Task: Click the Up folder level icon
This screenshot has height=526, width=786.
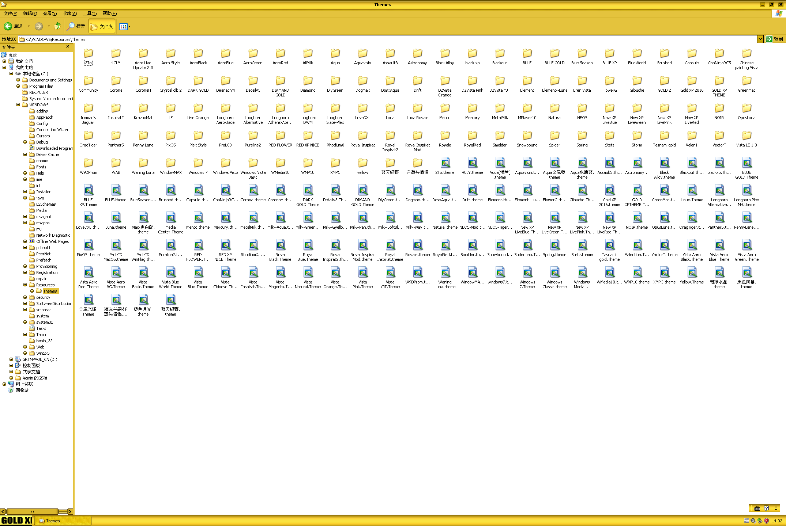Action: pos(57,26)
